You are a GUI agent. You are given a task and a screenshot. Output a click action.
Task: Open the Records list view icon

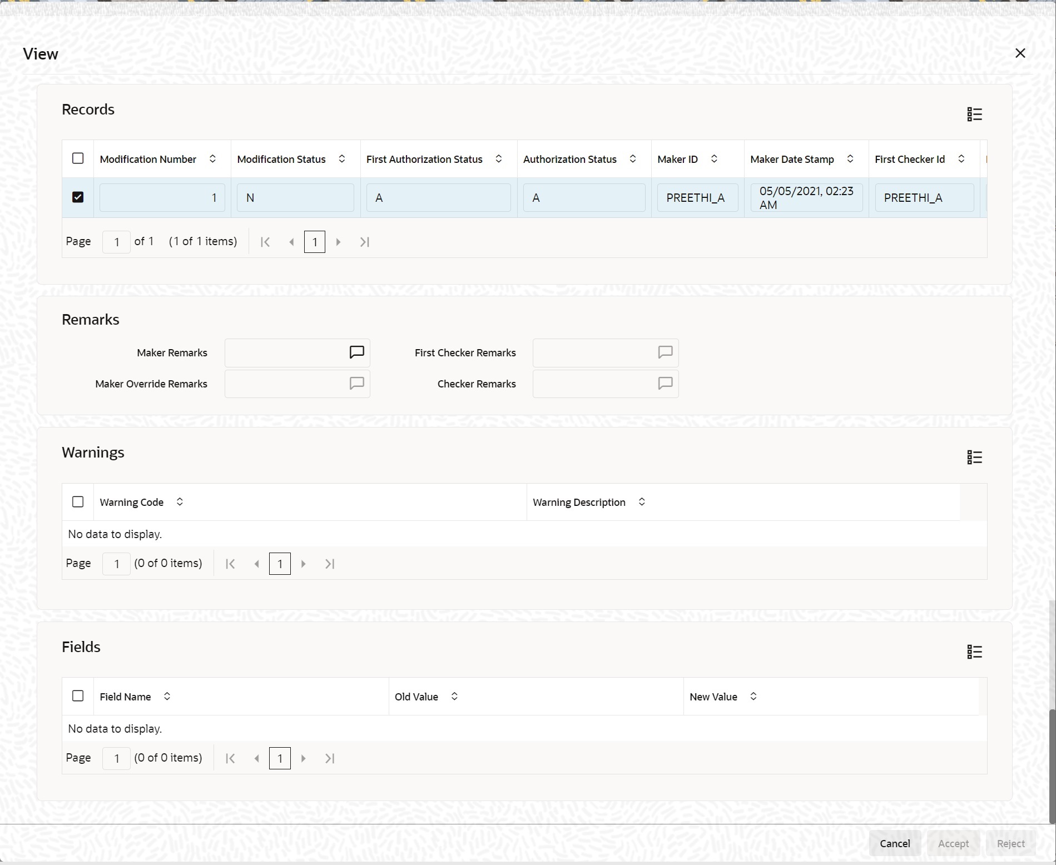(974, 114)
